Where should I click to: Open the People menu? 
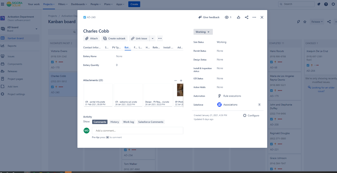(96, 4)
